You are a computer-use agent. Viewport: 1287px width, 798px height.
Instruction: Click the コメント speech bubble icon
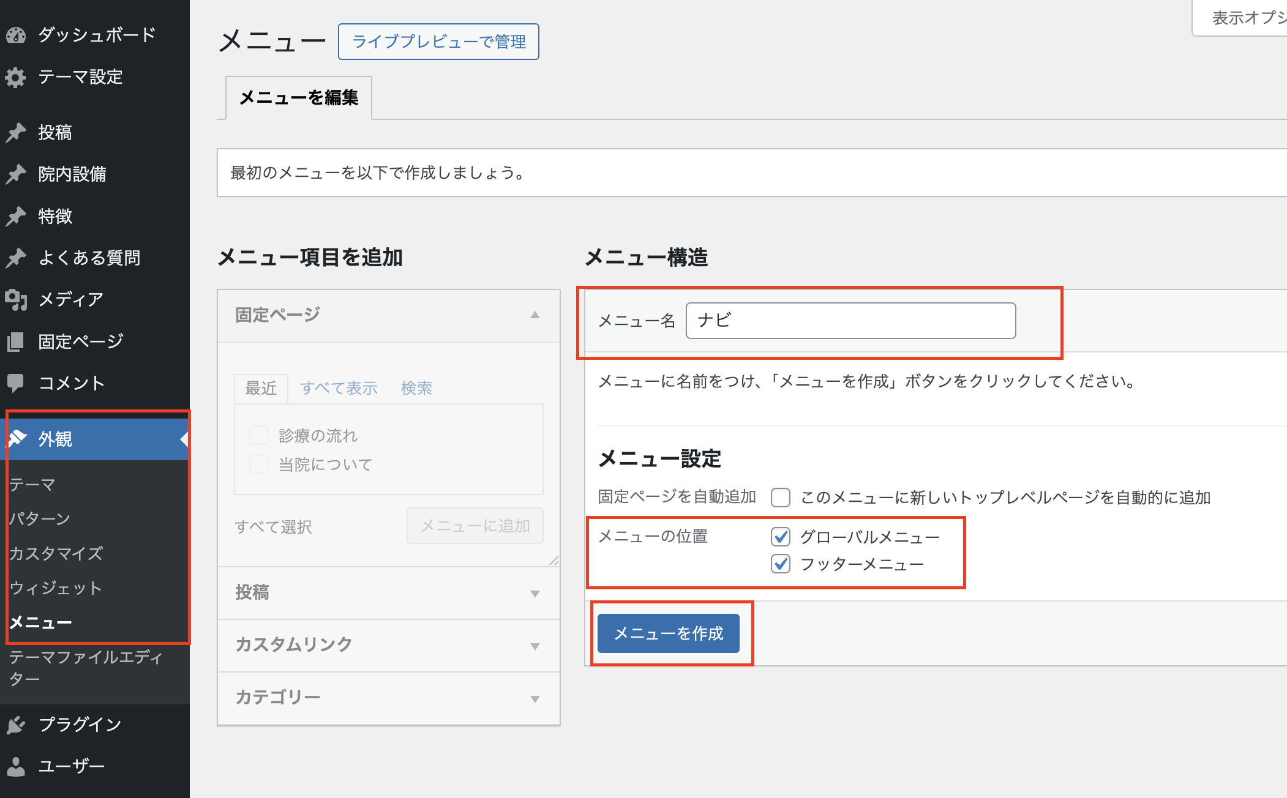[16, 383]
